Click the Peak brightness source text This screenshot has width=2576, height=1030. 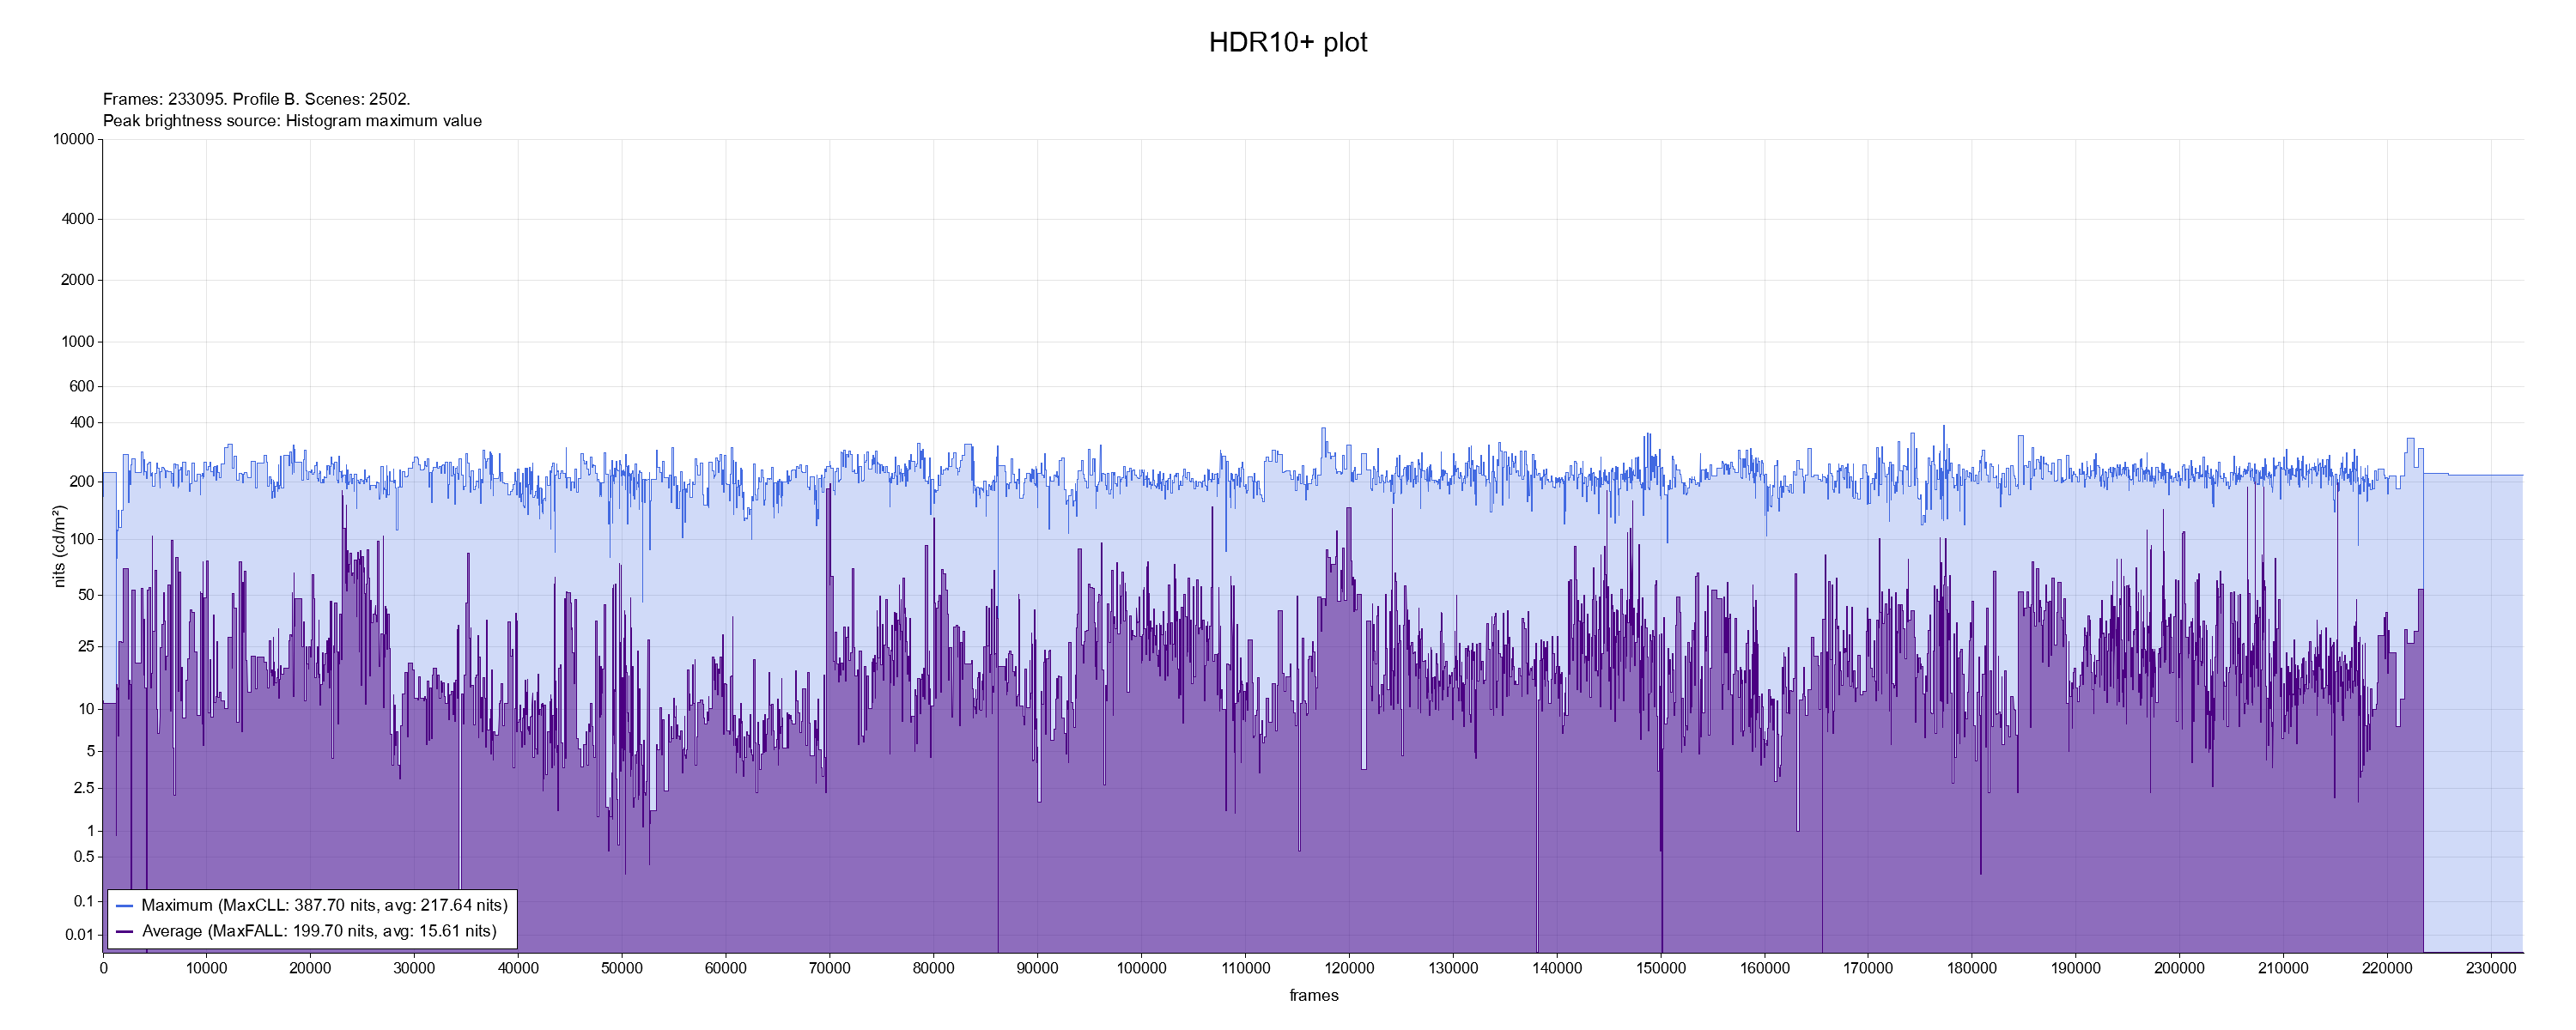(x=292, y=121)
